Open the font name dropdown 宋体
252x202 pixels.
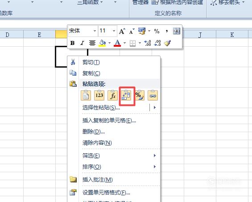[95, 31]
